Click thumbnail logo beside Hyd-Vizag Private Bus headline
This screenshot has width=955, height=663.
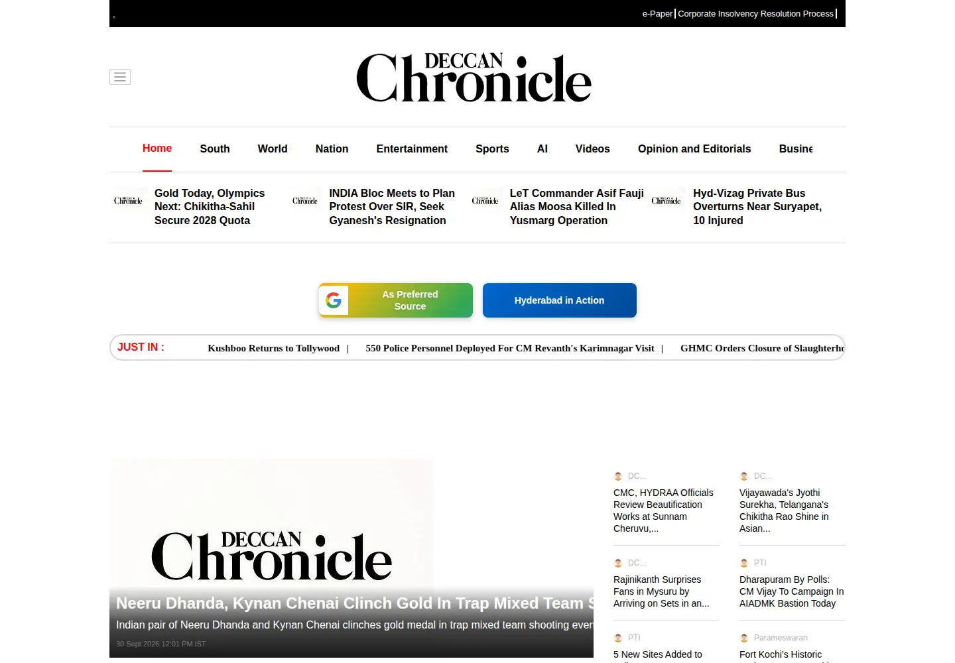[x=666, y=200]
